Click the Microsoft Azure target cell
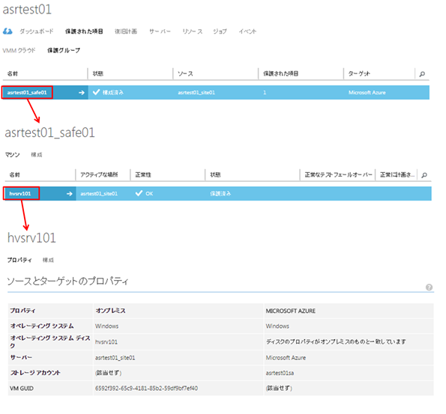Screen dimensions: 446x414 (367, 93)
